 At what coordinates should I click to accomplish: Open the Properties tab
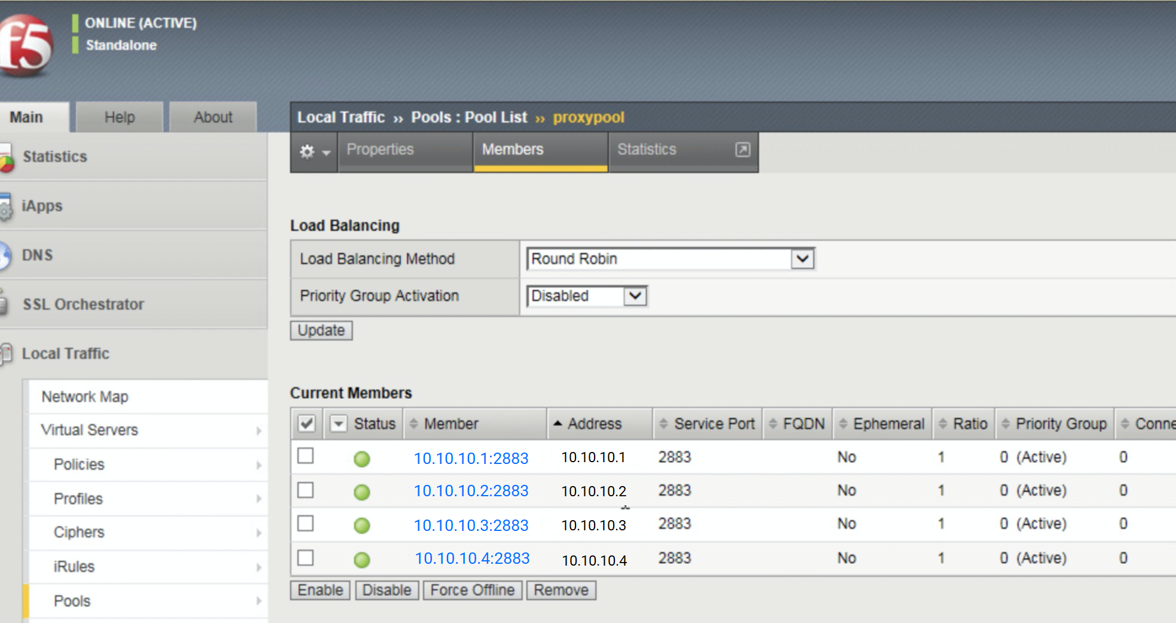tap(405, 152)
